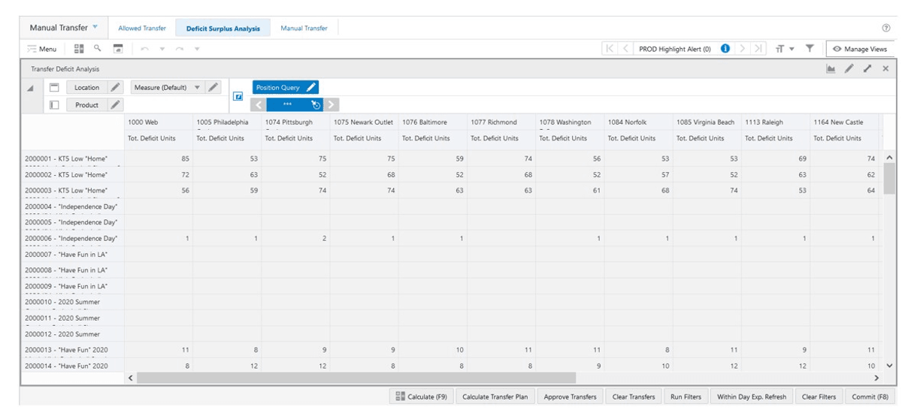Maximize the Transfer Deficit Analysis view
This screenshot has width=905, height=416.
[x=867, y=68]
